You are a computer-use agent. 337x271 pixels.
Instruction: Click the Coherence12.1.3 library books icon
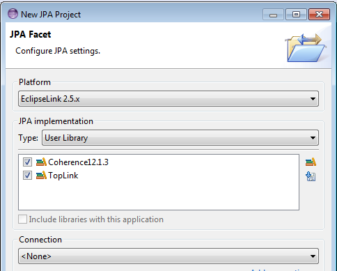click(41, 162)
